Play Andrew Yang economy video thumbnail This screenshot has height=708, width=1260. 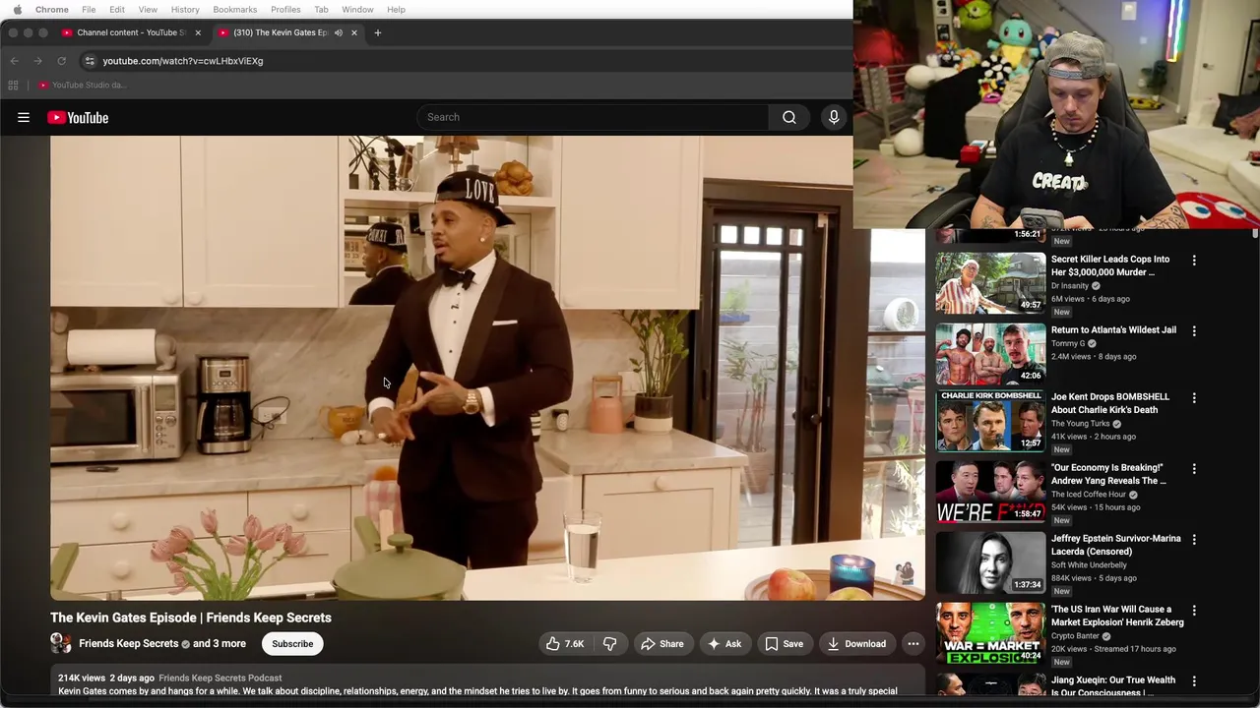click(990, 492)
